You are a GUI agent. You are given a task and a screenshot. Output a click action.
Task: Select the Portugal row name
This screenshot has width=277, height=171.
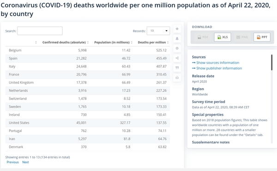(x=15, y=131)
